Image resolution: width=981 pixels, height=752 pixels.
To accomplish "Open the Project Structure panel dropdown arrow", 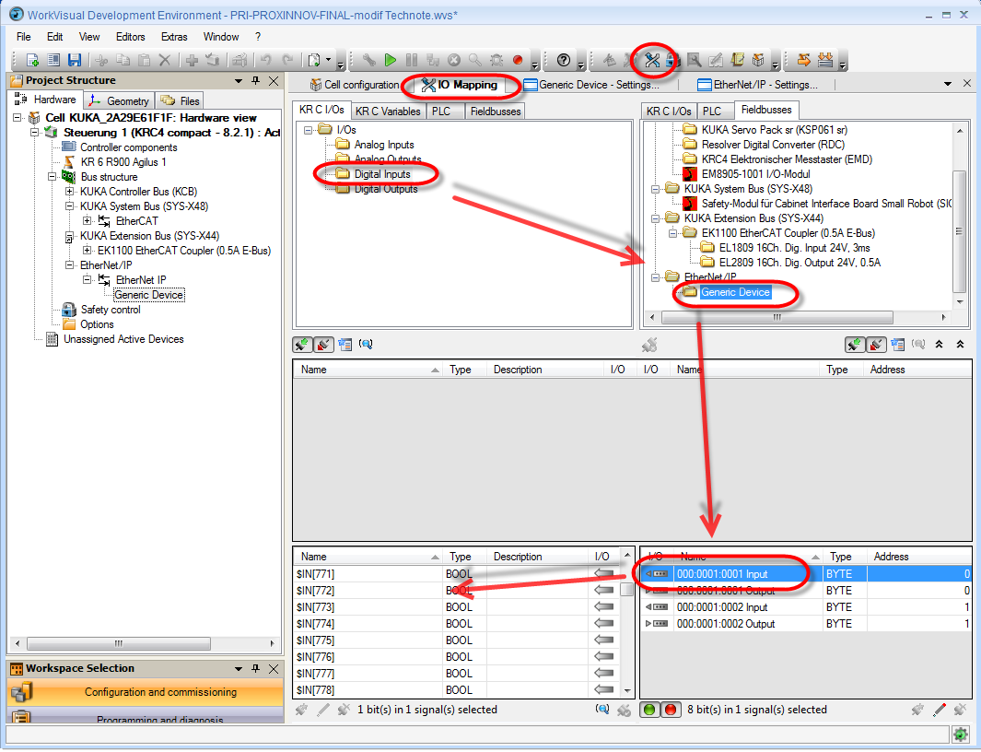I will [x=239, y=81].
